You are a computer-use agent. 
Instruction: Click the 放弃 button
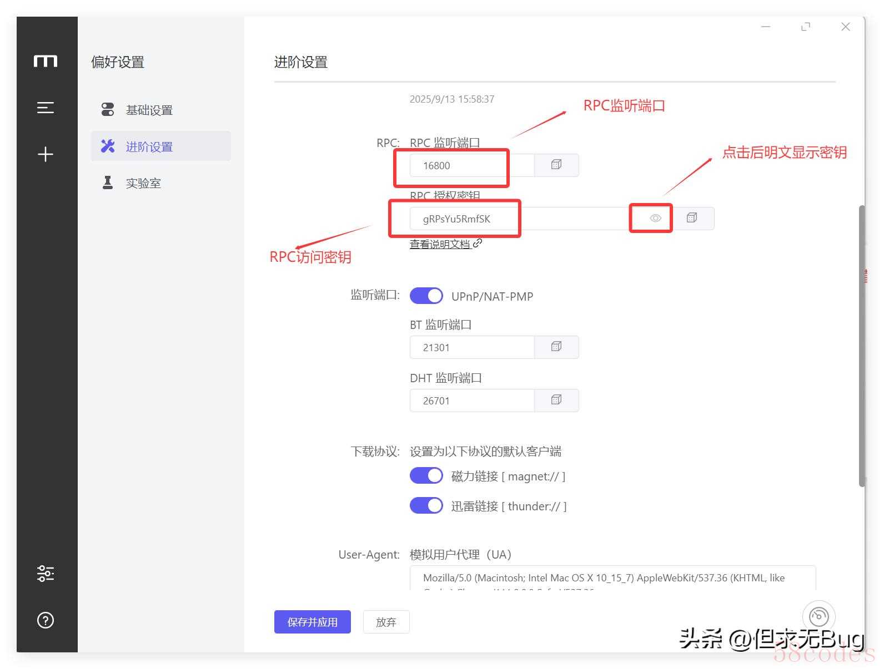coord(386,622)
